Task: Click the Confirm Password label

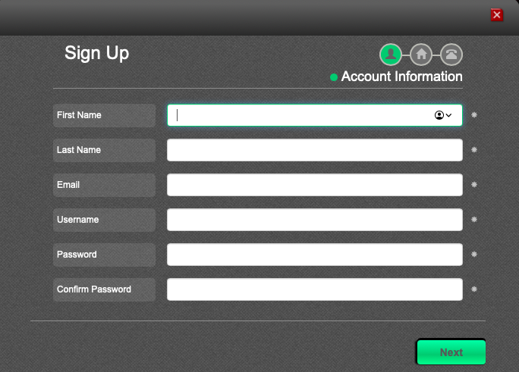Action: pyautogui.click(x=94, y=289)
